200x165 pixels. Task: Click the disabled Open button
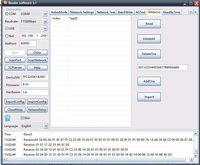pyautogui.click(x=15, y=53)
